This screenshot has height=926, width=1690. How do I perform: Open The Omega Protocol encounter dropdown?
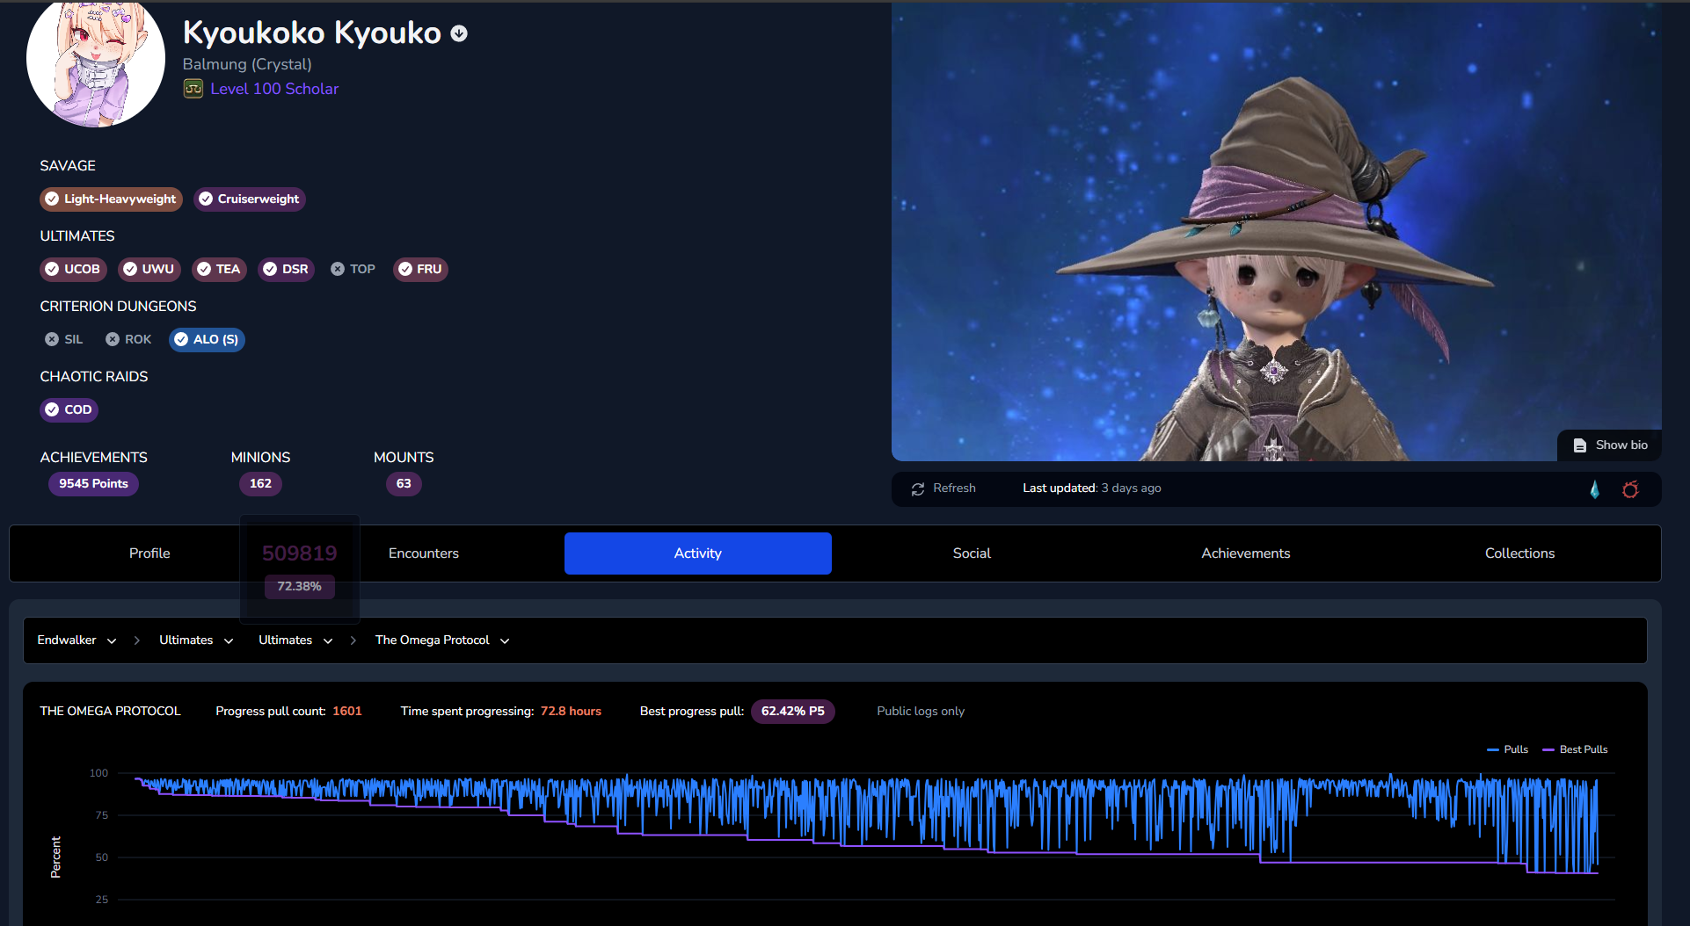click(442, 640)
